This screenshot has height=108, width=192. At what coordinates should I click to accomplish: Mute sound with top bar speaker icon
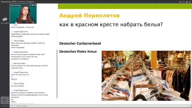tap(180, 2)
